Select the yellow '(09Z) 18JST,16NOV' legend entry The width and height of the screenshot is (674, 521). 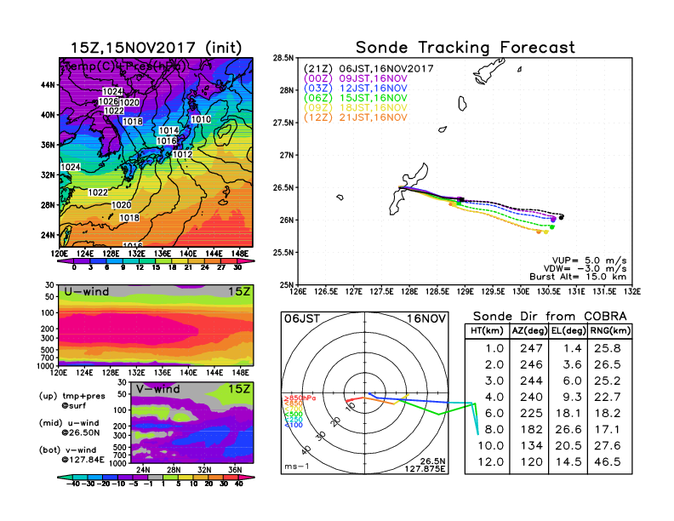(x=356, y=108)
